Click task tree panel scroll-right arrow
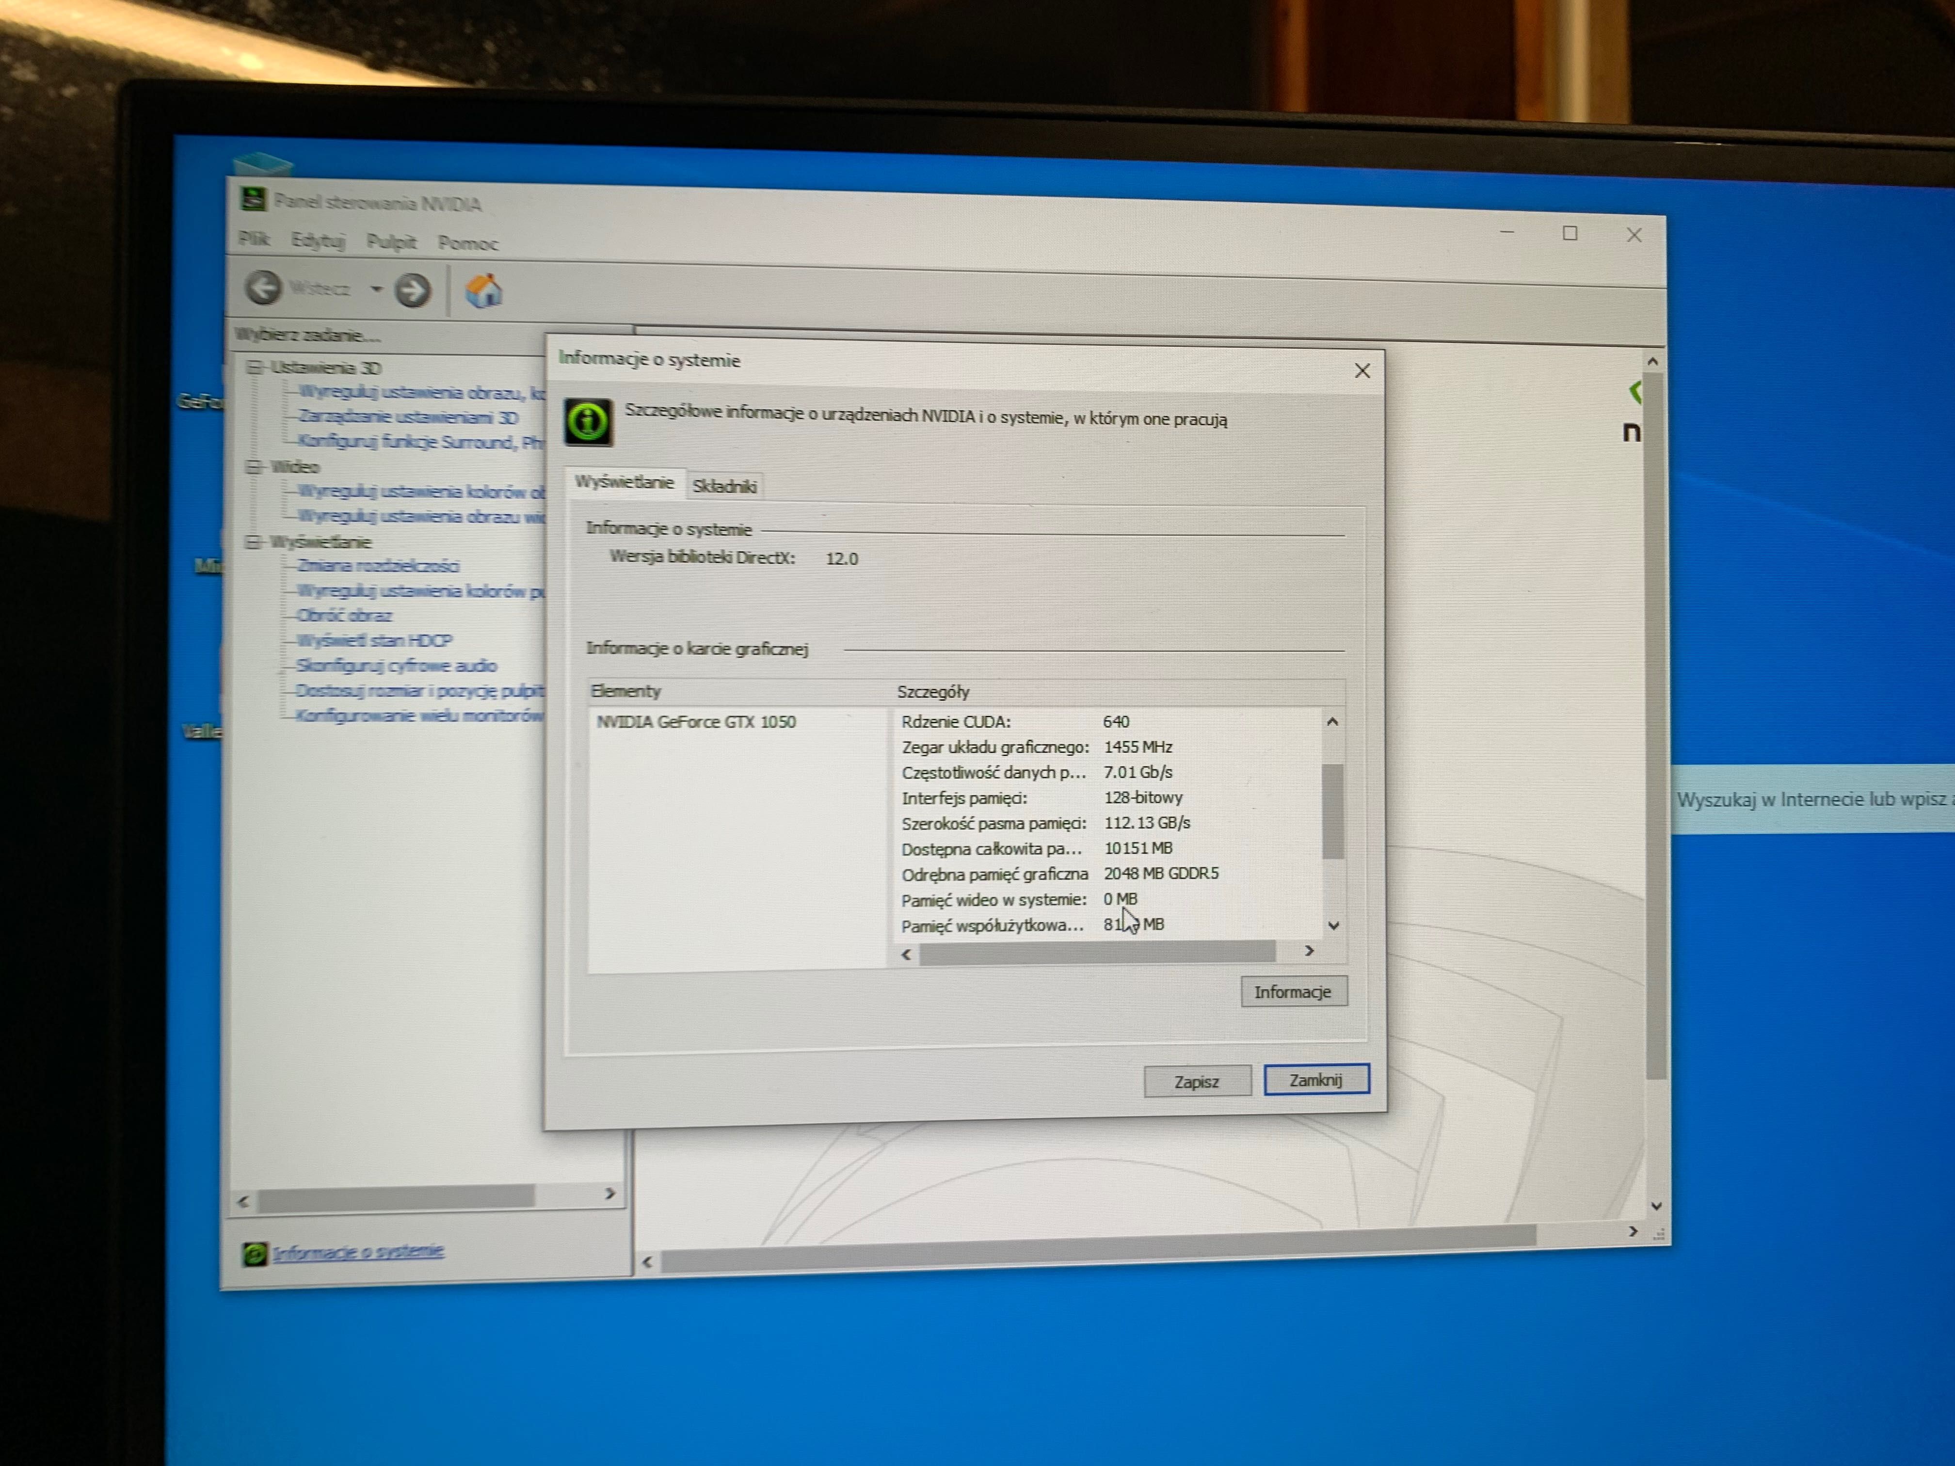1955x1466 pixels. (x=610, y=1194)
